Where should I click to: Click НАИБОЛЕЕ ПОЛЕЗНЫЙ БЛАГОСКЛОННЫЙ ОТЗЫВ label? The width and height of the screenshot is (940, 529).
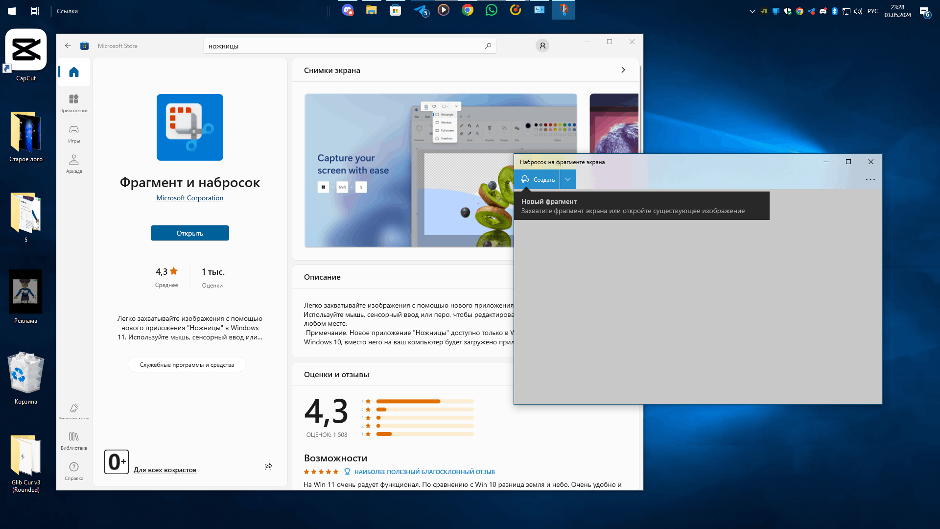(424, 472)
